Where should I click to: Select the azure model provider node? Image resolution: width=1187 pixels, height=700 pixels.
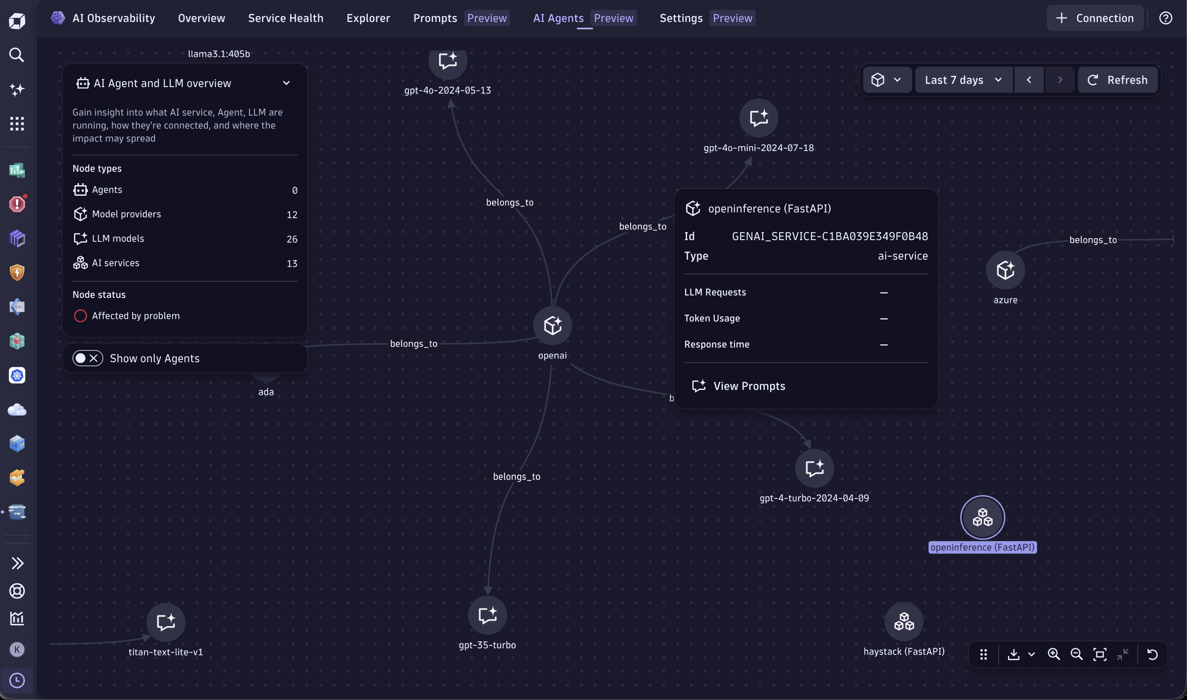[1006, 270]
